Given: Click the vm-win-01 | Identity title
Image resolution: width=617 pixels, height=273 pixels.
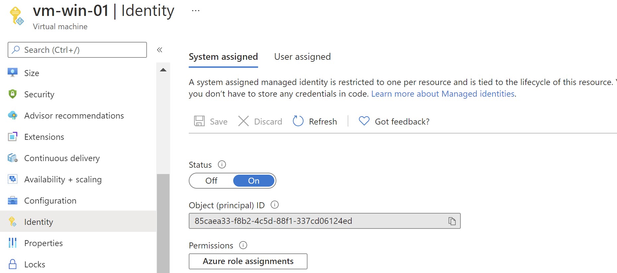Looking at the screenshot, I should point(103,11).
